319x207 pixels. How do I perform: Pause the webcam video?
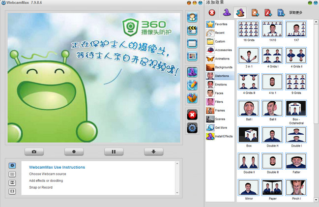[114, 151]
